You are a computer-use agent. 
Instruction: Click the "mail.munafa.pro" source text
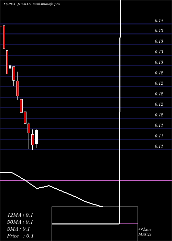[46, 4]
